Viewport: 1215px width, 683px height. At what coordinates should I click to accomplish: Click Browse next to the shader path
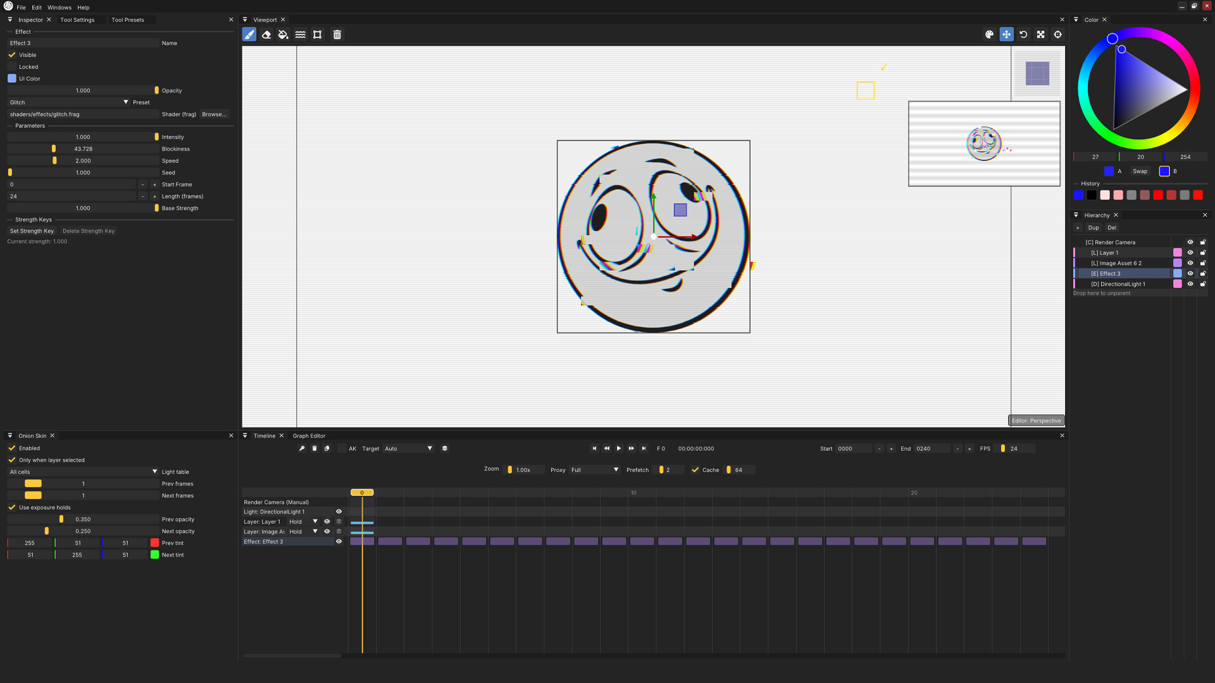coord(214,114)
